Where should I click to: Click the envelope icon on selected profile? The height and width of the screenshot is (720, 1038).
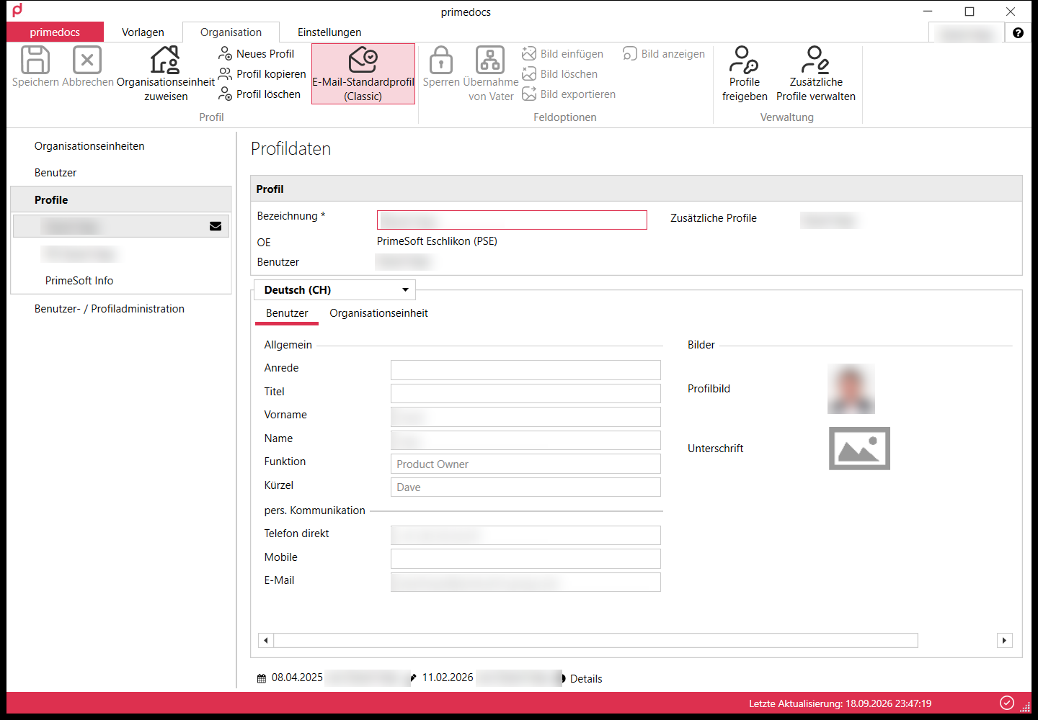pyautogui.click(x=216, y=226)
